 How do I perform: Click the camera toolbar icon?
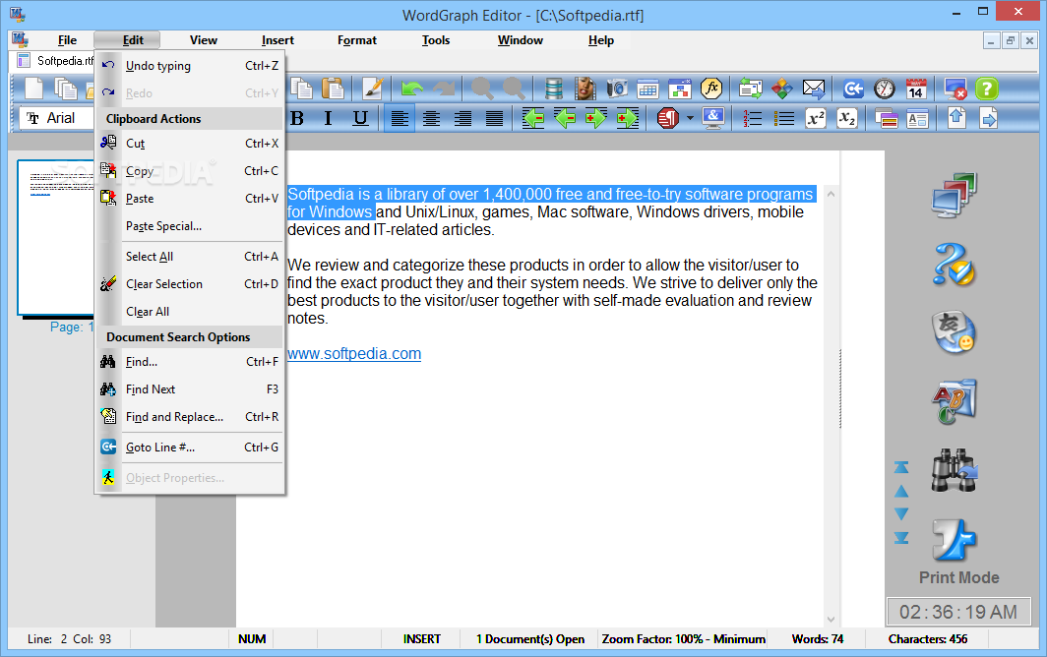tap(617, 89)
